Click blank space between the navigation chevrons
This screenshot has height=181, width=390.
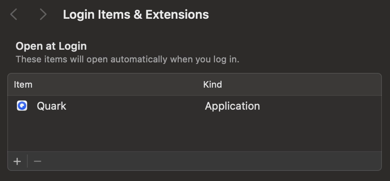pyautogui.click(x=29, y=14)
